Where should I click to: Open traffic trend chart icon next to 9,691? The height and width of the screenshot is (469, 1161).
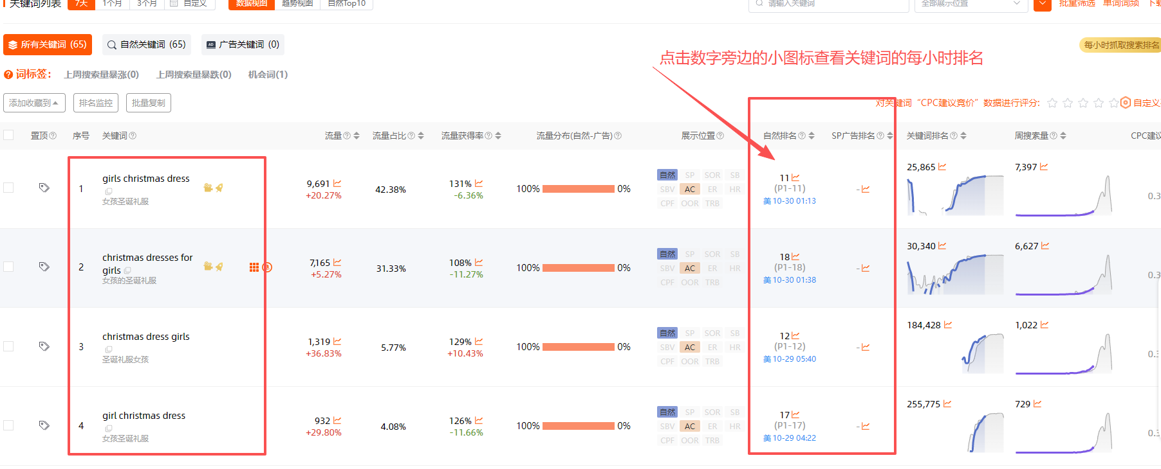337,183
